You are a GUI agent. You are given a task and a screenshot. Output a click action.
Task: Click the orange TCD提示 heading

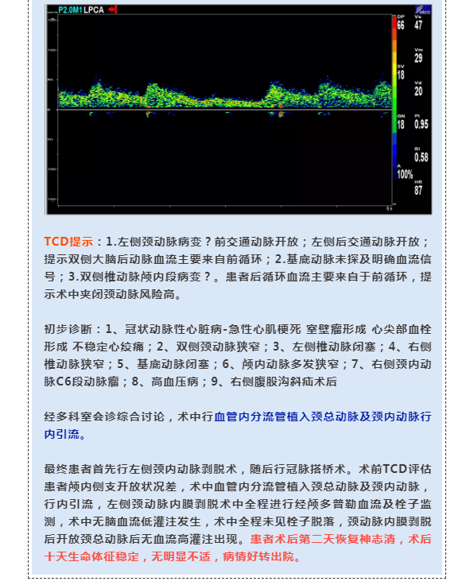(68, 242)
